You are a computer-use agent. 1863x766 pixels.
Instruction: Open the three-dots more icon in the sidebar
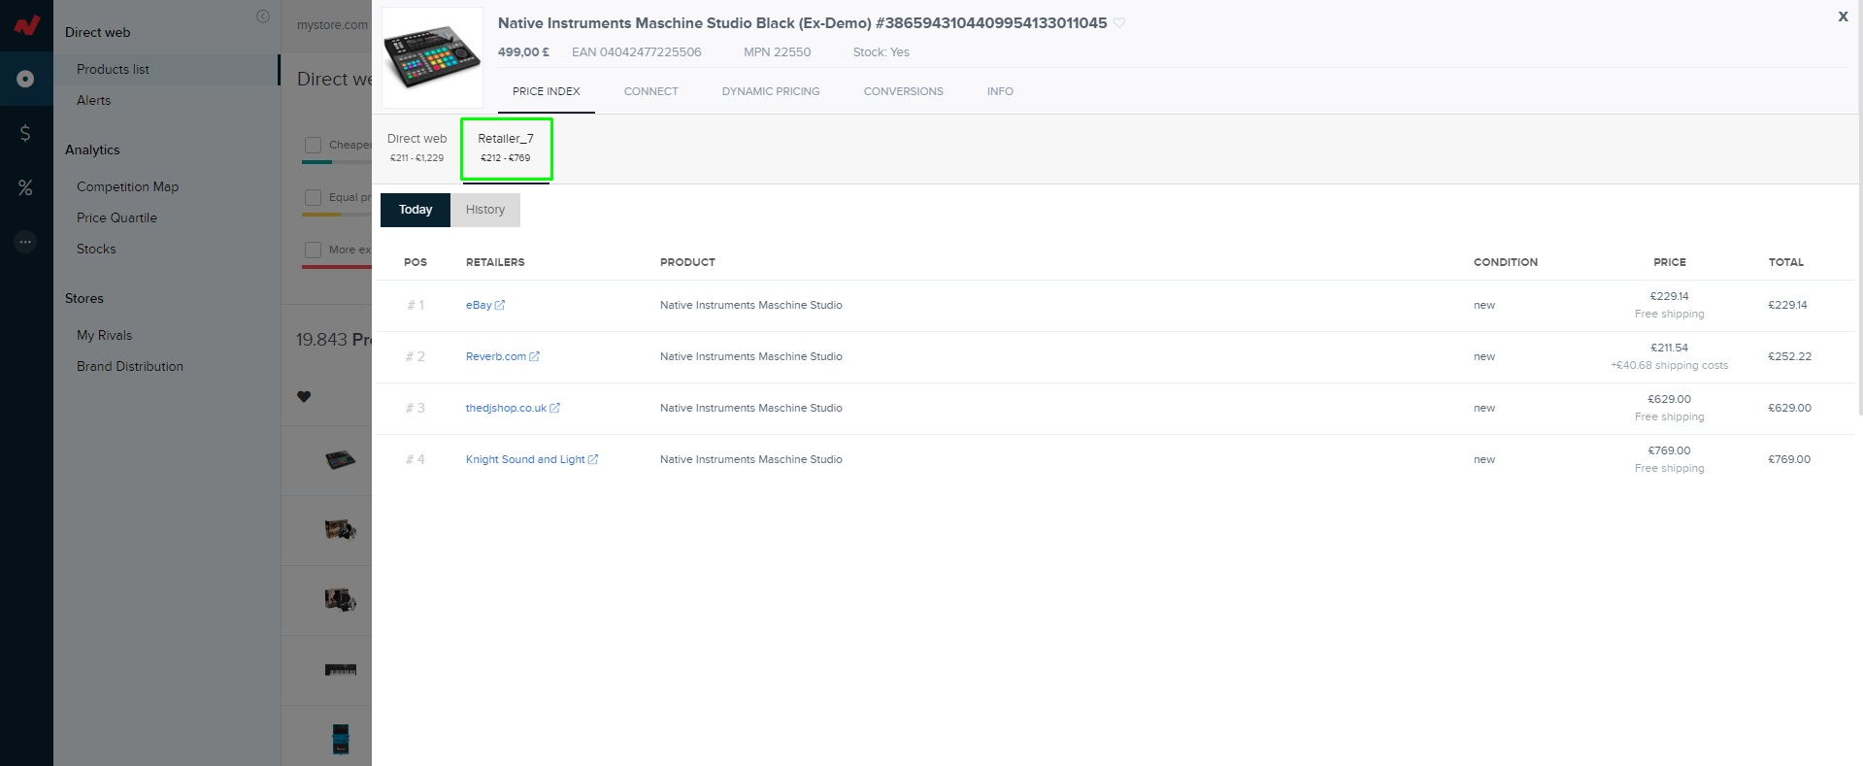[x=25, y=242]
